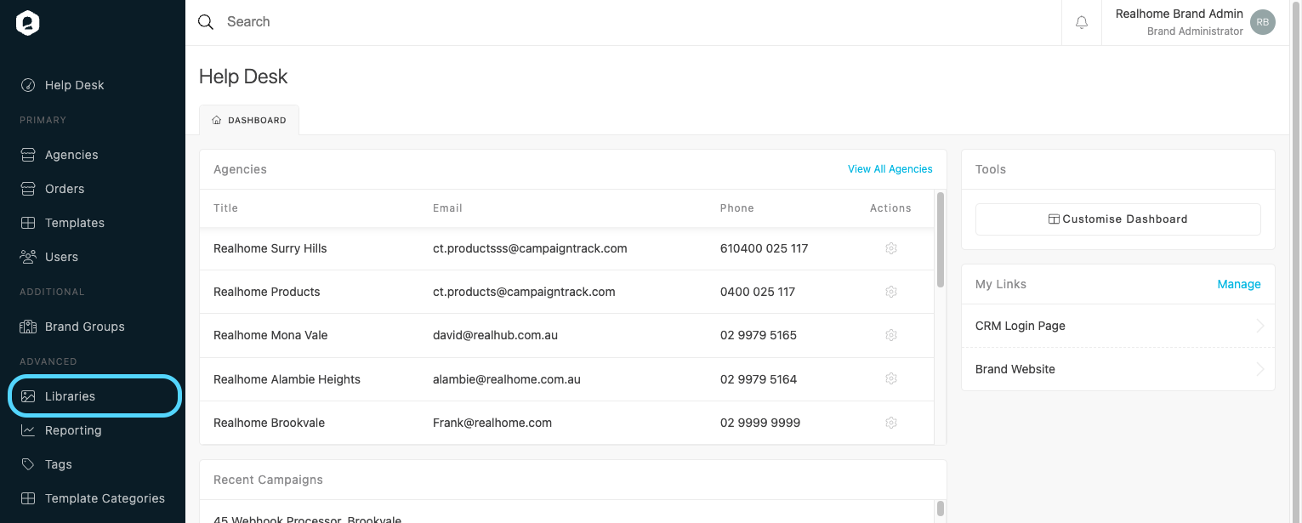
Task: Click email alambie@realhome.com.au
Action: click(x=507, y=379)
